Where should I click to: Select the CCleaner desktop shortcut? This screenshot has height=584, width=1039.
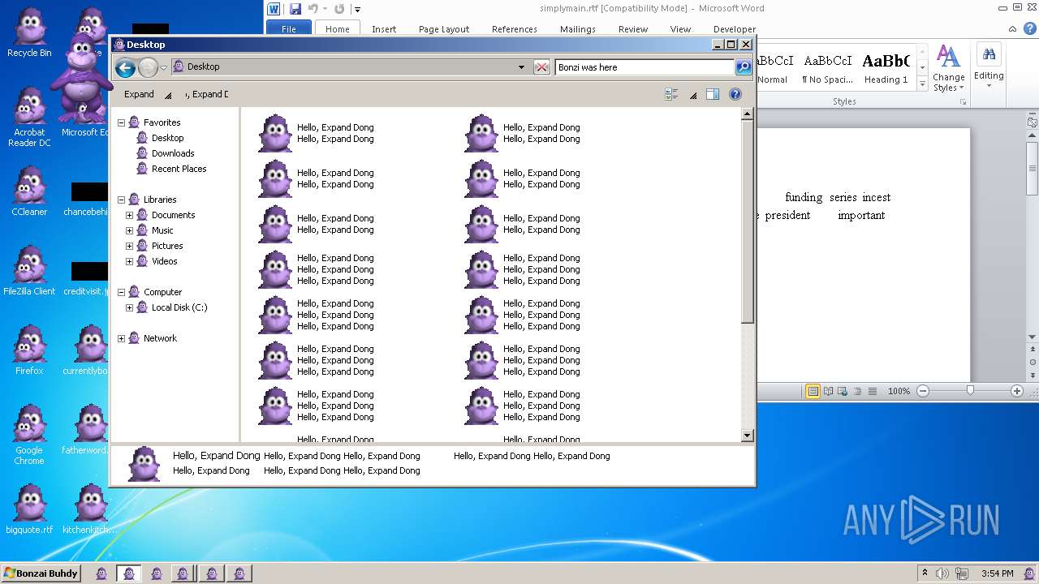pyautogui.click(x=29, y=191)
